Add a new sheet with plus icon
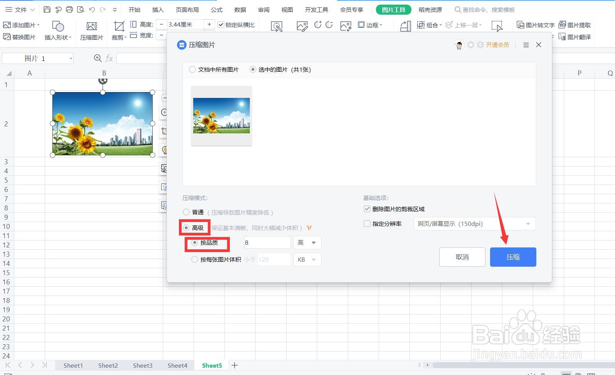 (x=234, y=365)
